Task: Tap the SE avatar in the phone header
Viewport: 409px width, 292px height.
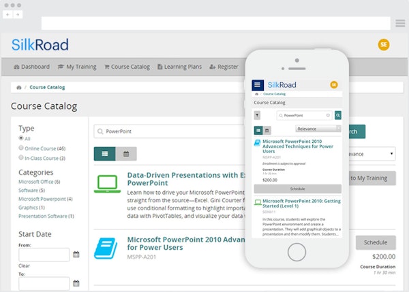Action: pyautogui.click(x=334, y=84)
